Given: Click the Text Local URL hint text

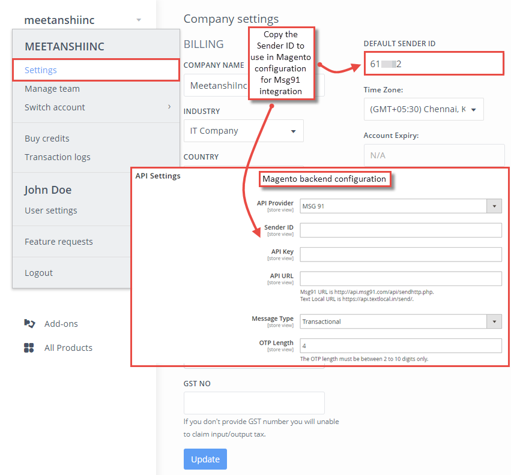Looking at the screenshot, I should 357,299.
